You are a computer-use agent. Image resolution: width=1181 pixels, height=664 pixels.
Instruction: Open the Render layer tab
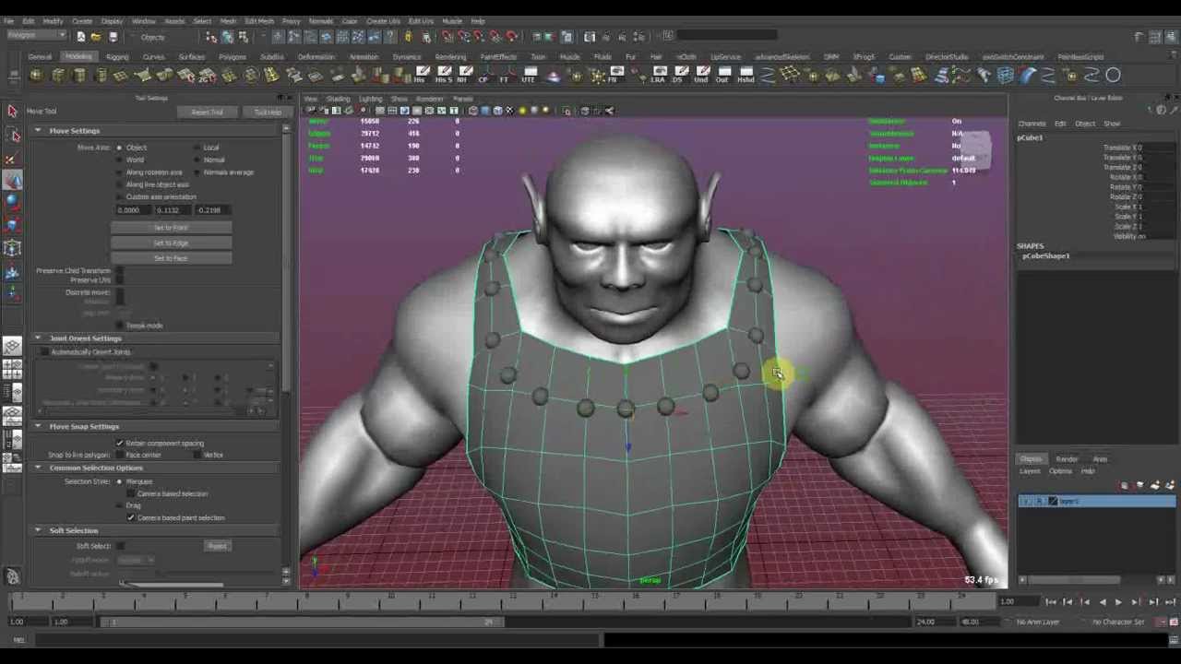coord(1067,459)
